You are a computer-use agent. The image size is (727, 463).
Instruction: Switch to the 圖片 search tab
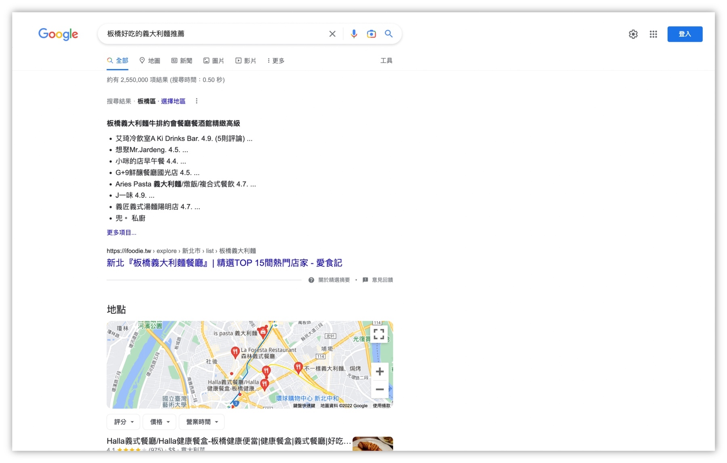tap(214, 60)
